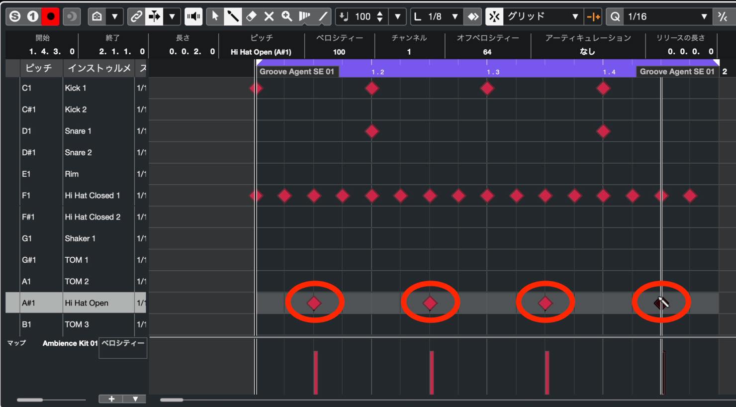Click the ピッチ column header
This screenshot has height=407, width=736.
tap(39, 68)
